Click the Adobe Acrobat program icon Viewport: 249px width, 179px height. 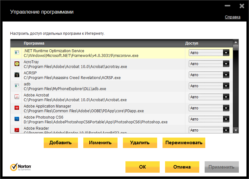pos(17,97)
